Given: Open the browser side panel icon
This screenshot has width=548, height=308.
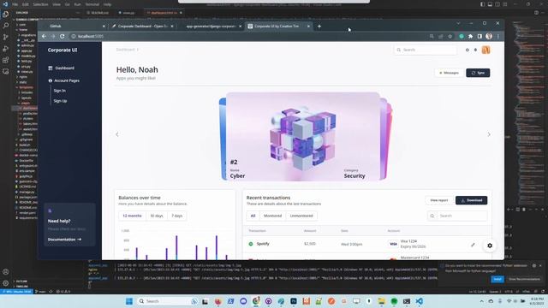Looking at the screenshot, I should point(479,36).
